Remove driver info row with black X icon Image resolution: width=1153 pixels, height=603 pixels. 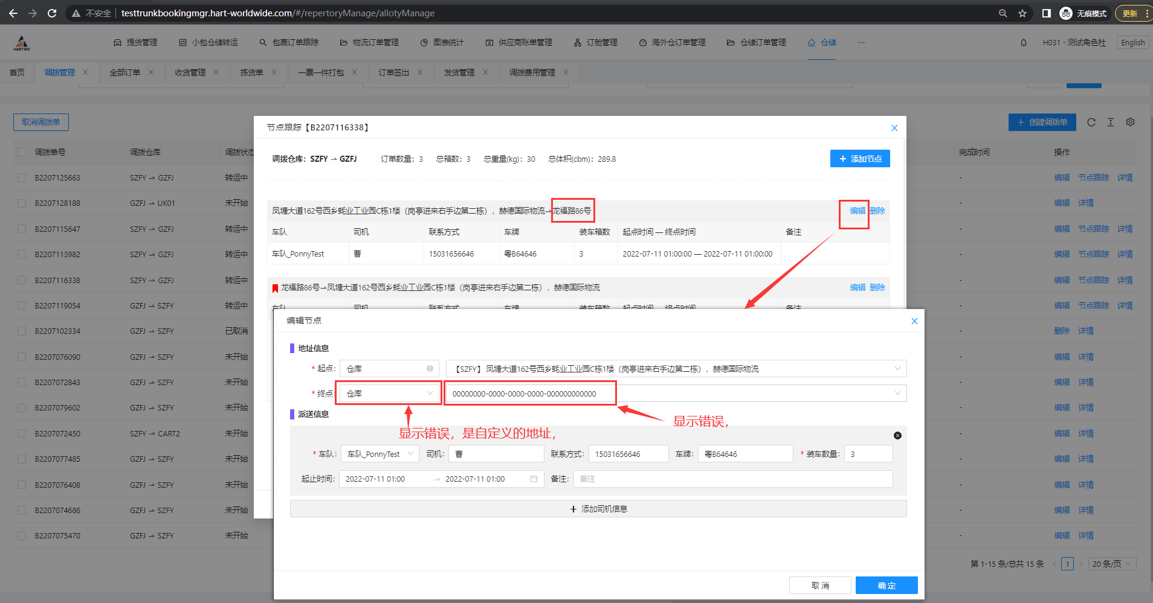coord(897,436)
